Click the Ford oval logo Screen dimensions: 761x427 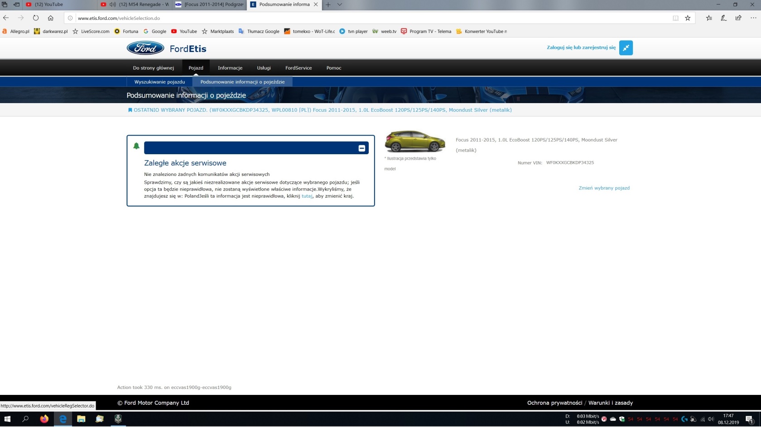(145, 48)
